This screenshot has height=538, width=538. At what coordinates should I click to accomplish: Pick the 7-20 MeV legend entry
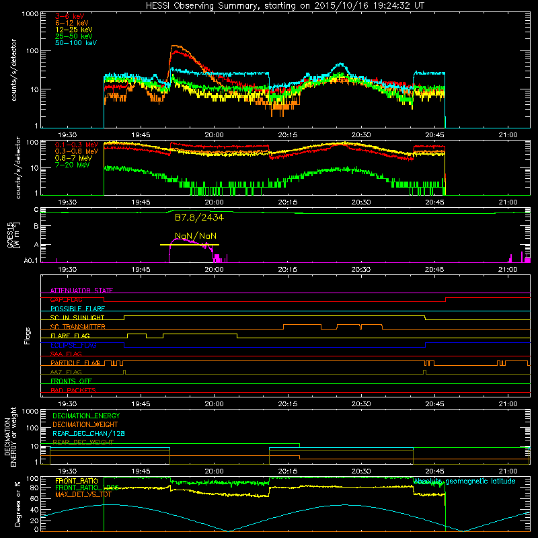click(73, 165)
